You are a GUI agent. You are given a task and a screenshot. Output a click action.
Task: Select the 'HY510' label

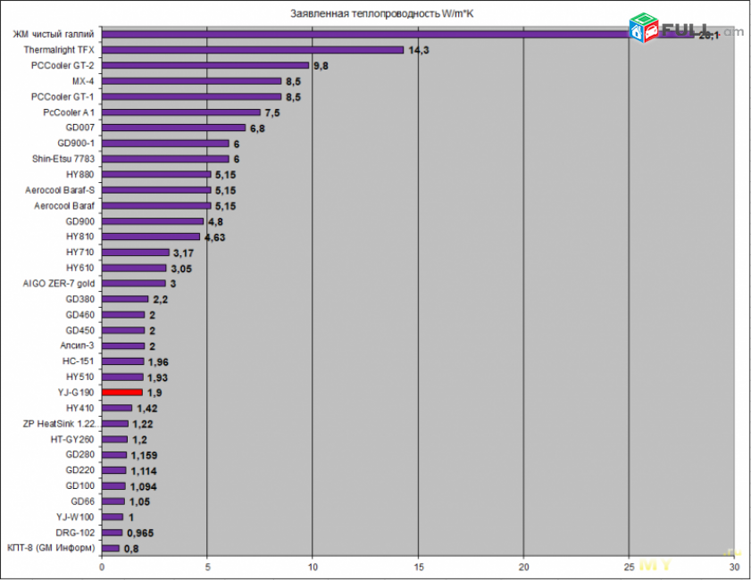[x=79, y=377]
